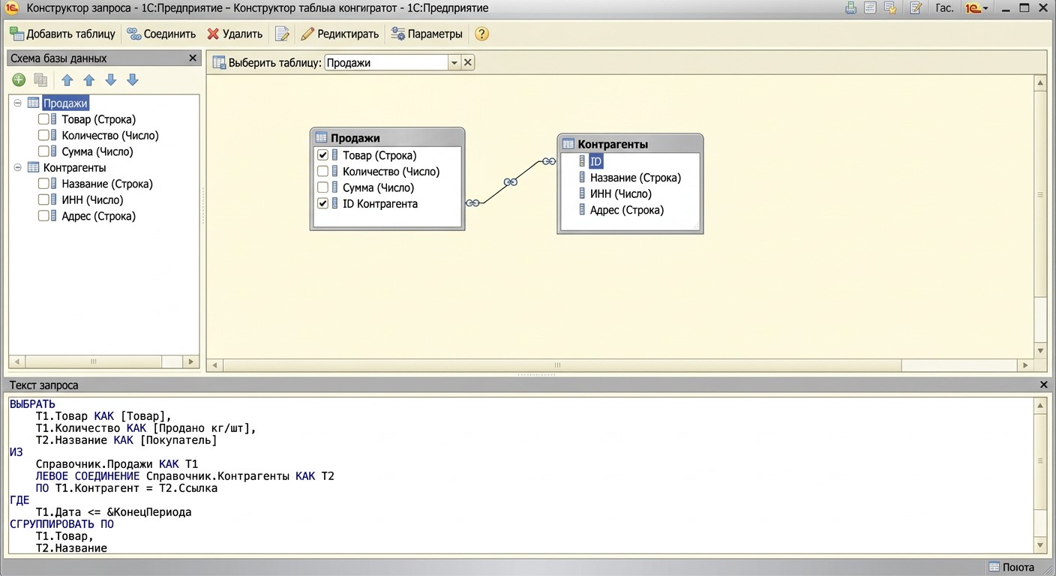Select Название (Строка) in the Контрагенты diagram table
Image resolution: width=1056 pixels, height=576 pixels.
[x=635, y=178]
